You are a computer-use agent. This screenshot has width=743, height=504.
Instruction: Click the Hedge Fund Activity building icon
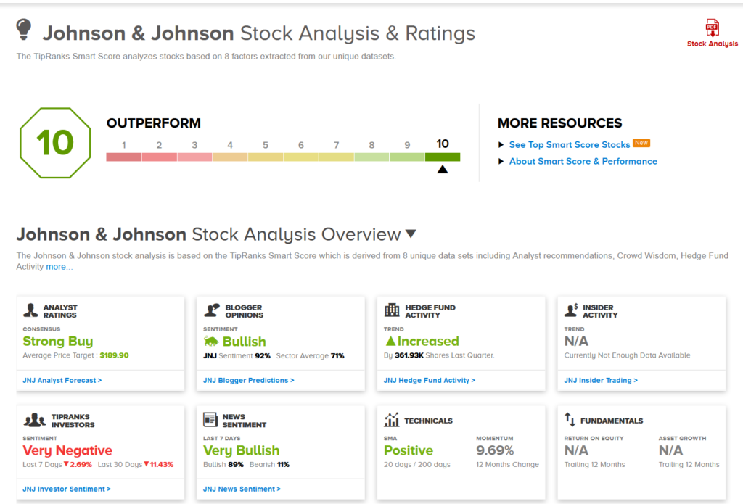(392, 310)
